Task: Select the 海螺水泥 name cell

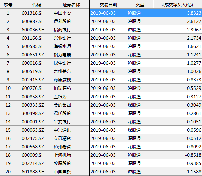Action: point(71,46)
